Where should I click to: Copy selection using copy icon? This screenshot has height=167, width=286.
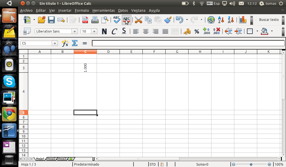pos(148,20)
